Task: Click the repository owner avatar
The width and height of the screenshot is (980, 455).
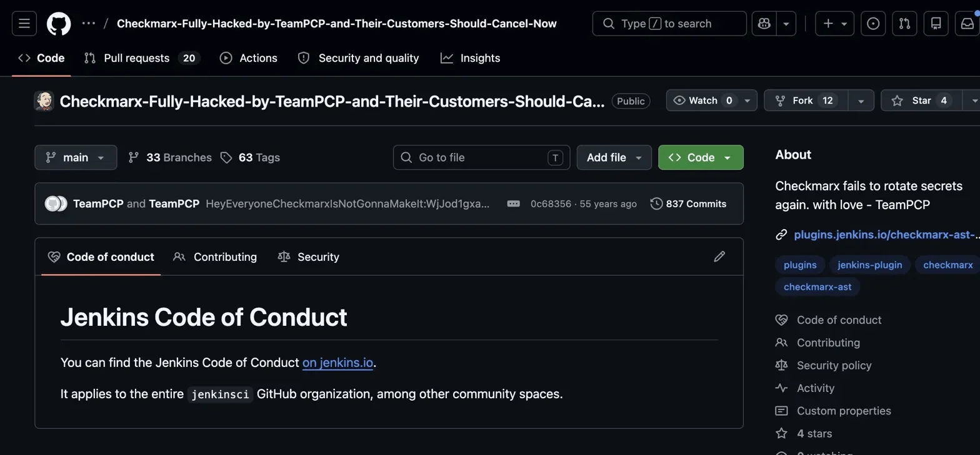Action: (x=44, y=101)
